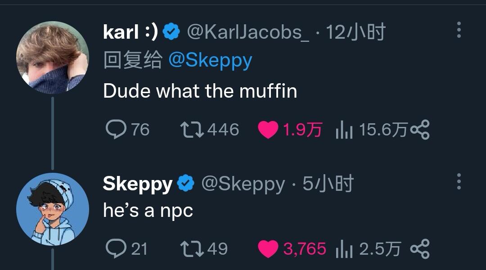Share Skeppy's tweet via share icon
The height and width of the screenshot is (270, 486).
420,249
